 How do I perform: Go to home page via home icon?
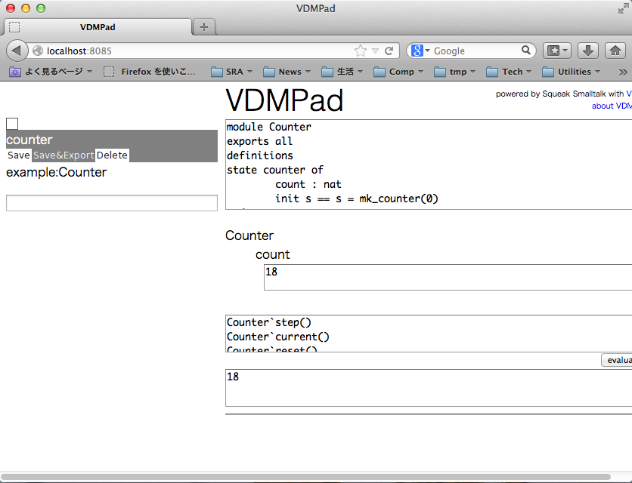click(x=614, y=51)
